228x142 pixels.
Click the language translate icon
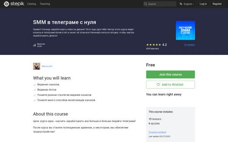click(181, 4)
